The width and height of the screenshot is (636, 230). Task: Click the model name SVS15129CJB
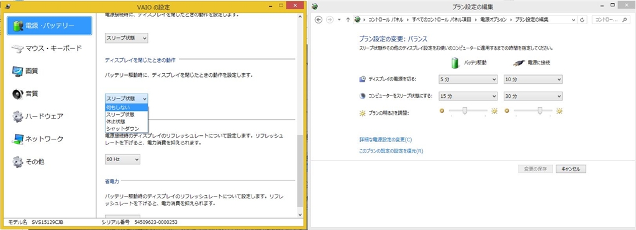tap(47, 223)
